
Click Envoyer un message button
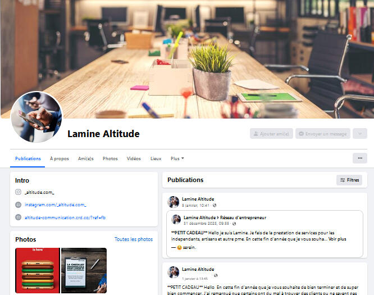[323, 134]
